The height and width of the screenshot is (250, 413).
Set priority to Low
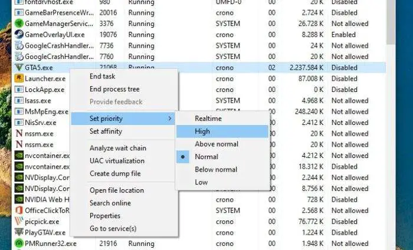pos(201,182)
